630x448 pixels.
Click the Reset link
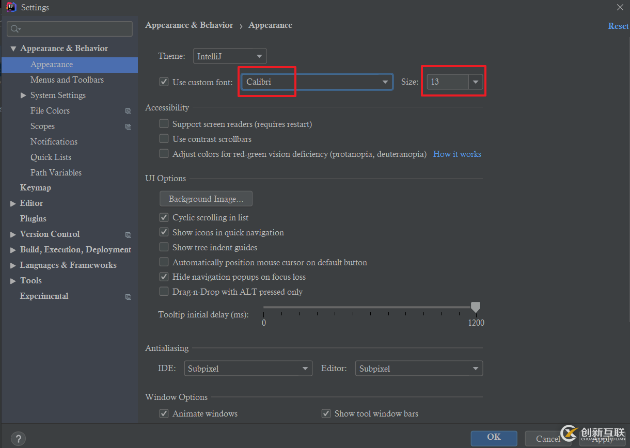click(618, 26)
